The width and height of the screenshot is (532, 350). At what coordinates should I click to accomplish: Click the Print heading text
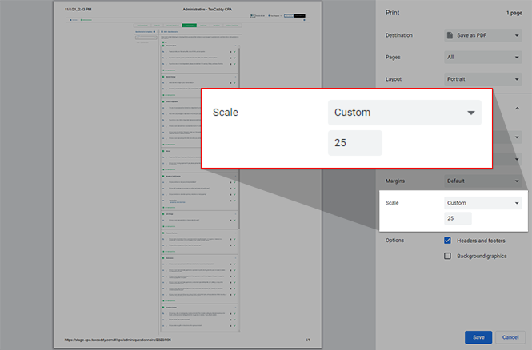coord(392,13)
